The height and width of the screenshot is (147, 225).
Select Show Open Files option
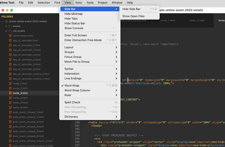pos(133,16)
